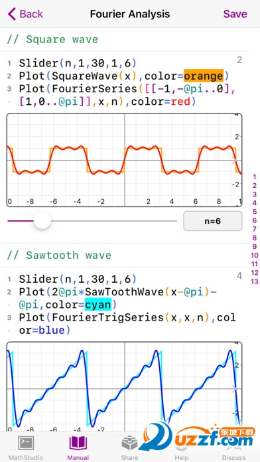Click the sawtooth code line 'Slider(n,1,30,1,6)'
Screen dimensions: 260x462
point(78,279)
